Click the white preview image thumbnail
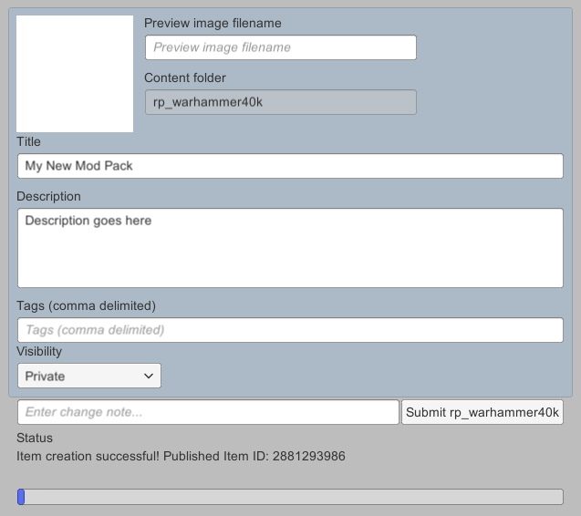This screenshot has height=516, width=581. [75, 74]
